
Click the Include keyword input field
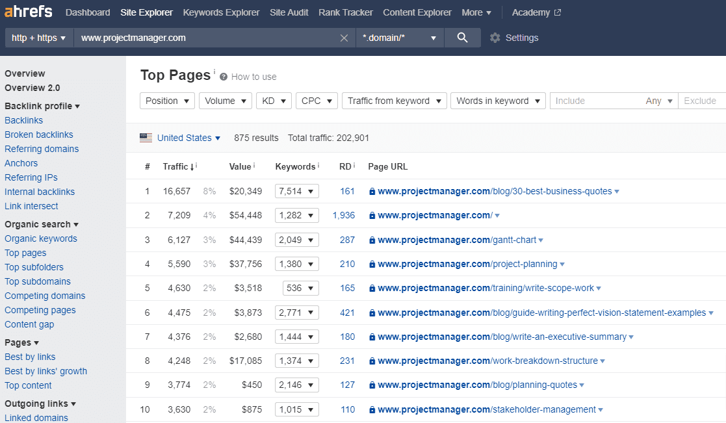tap(595, 101)
